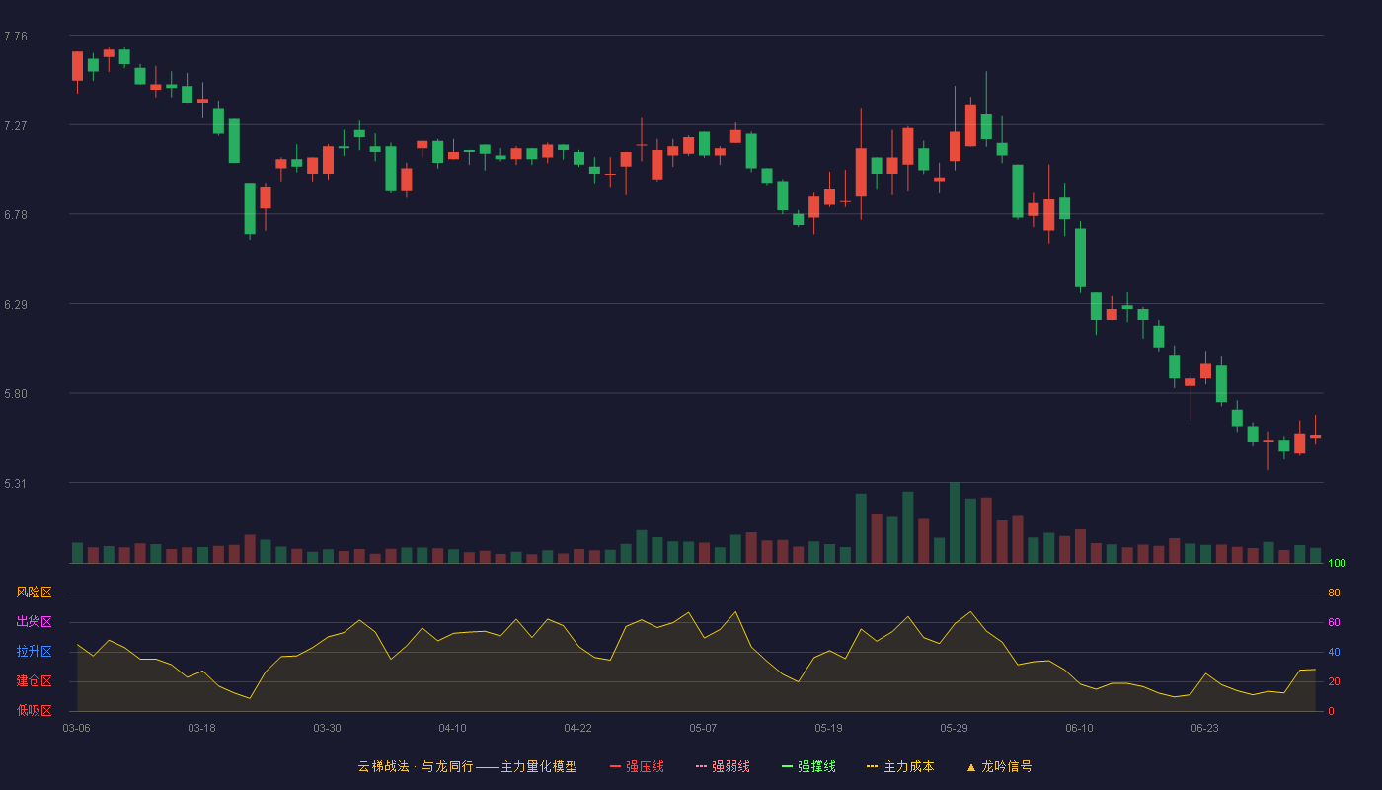Toggle the 强压线 legend series
The height and width of the screenshot is (790, 1382).
point(637,766)
